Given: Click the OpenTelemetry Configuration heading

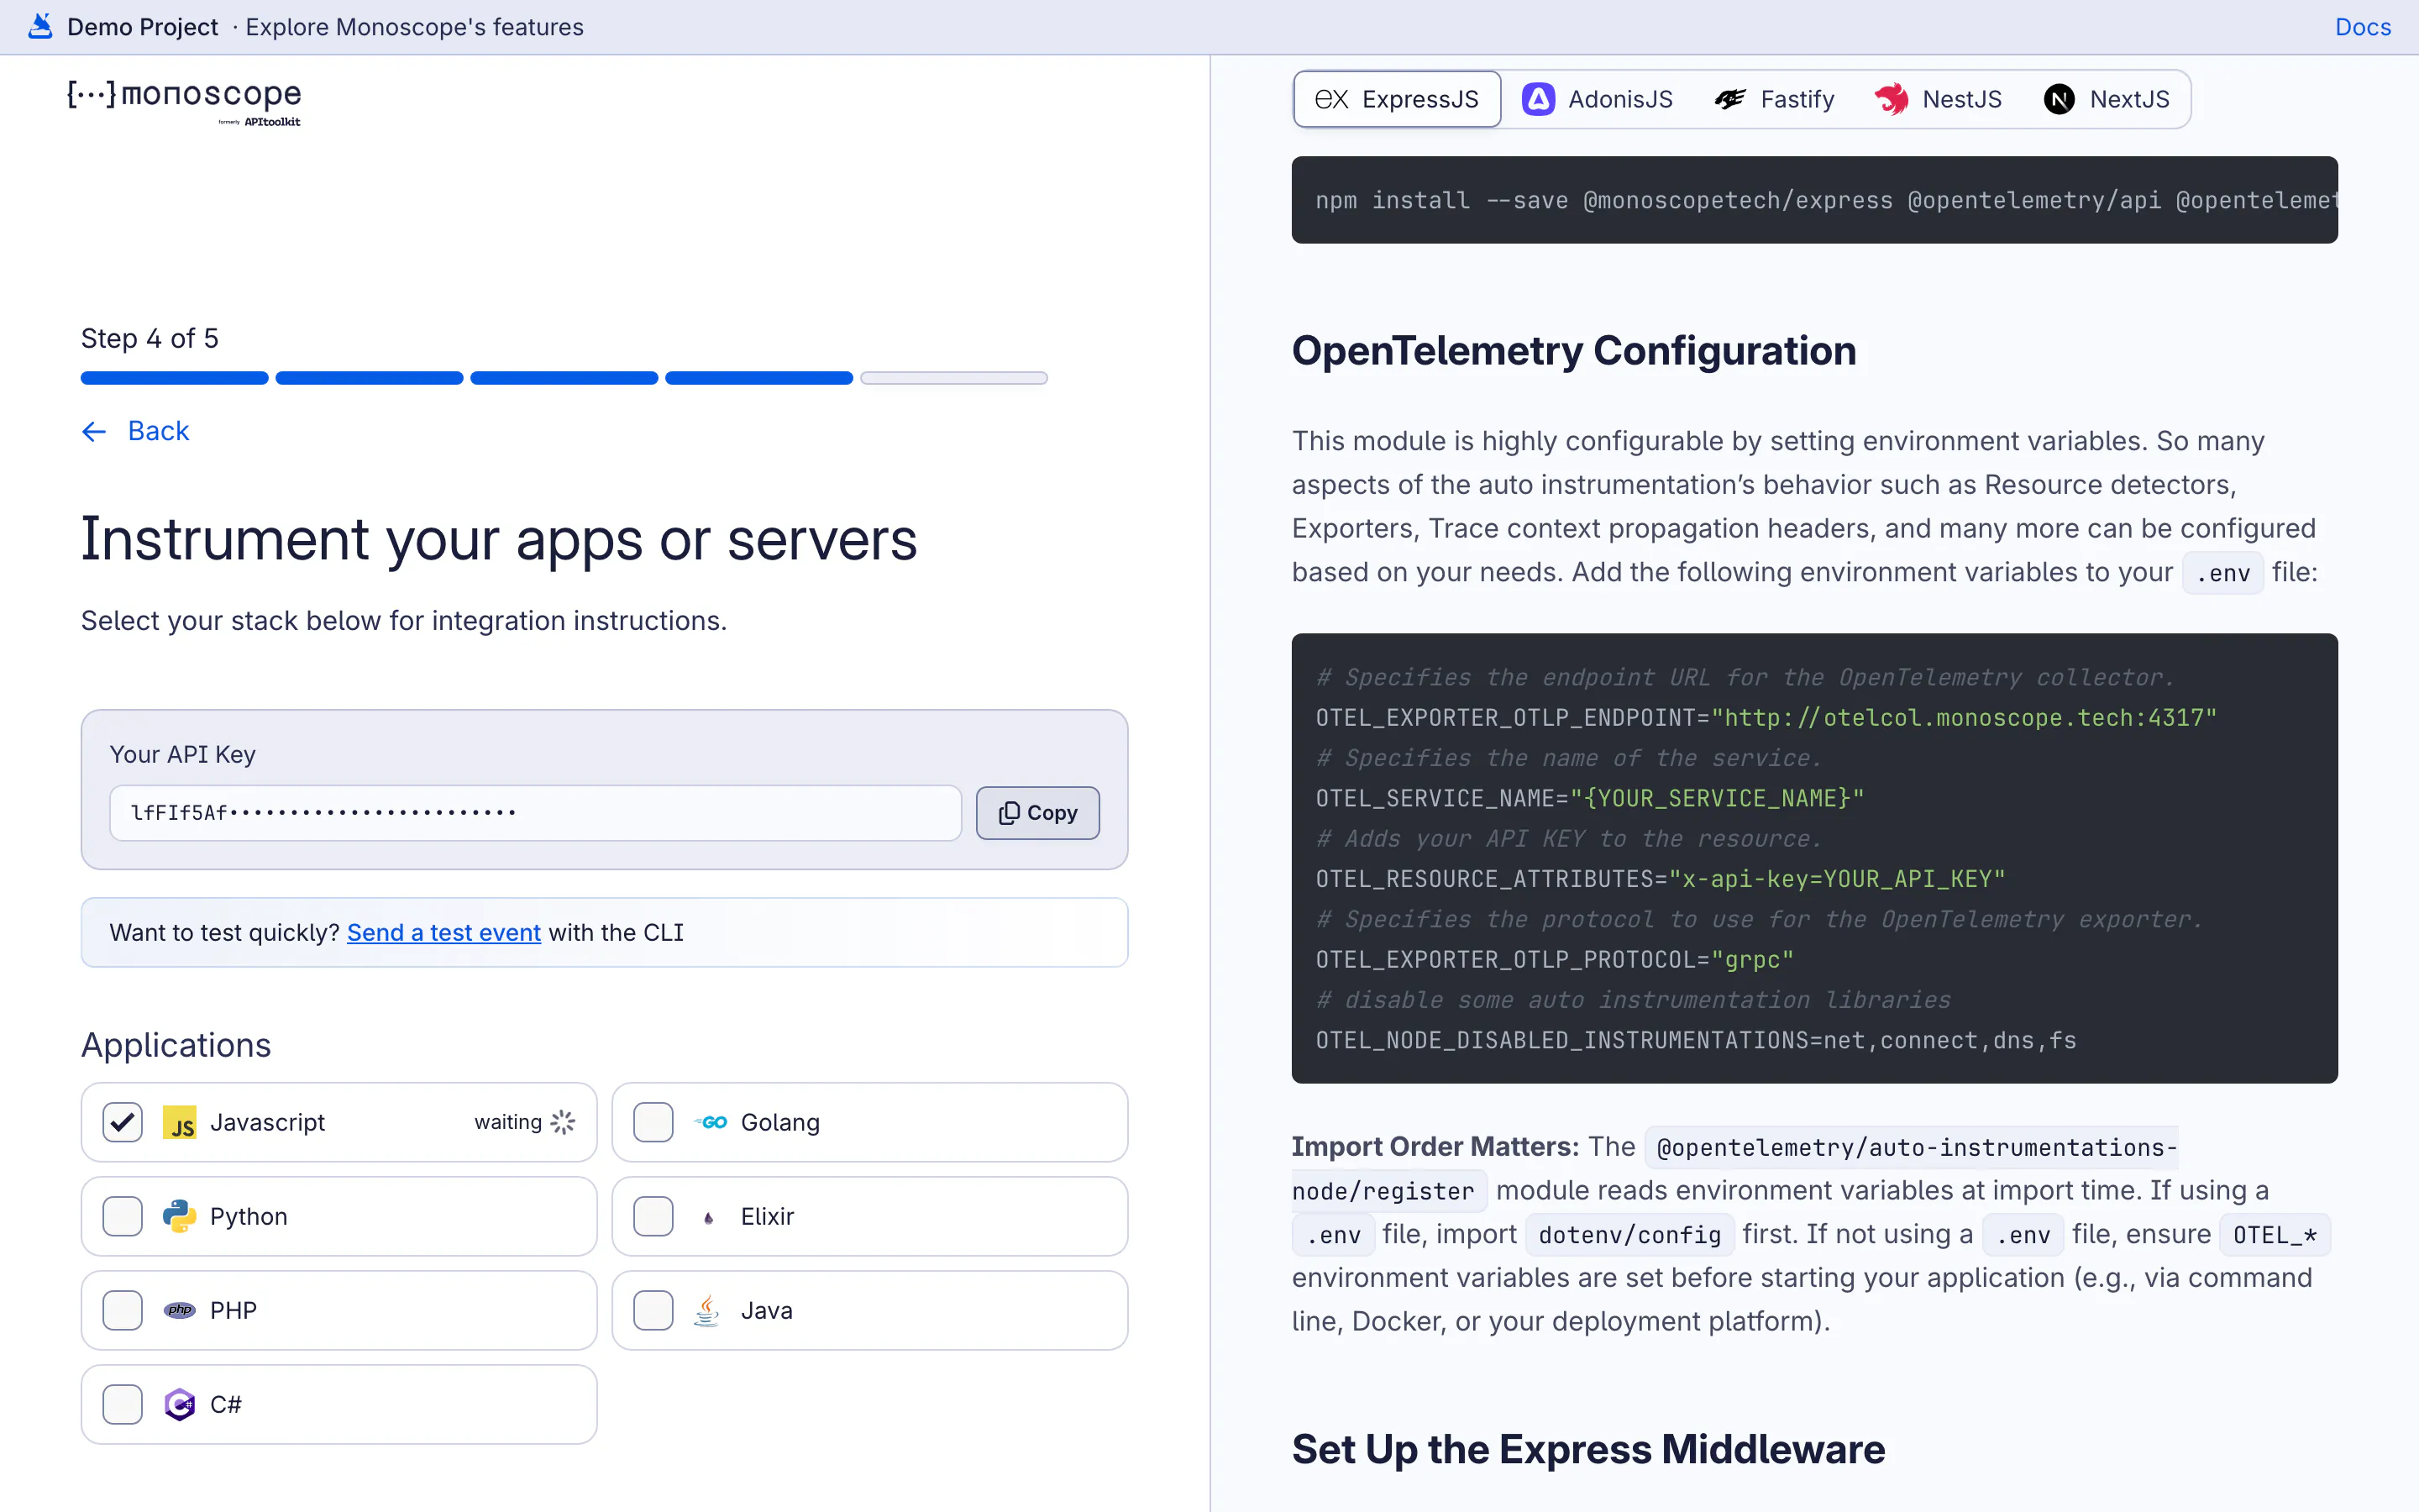Looking at the screenshot, I should pyautogui.click(x=1573, y=351).
